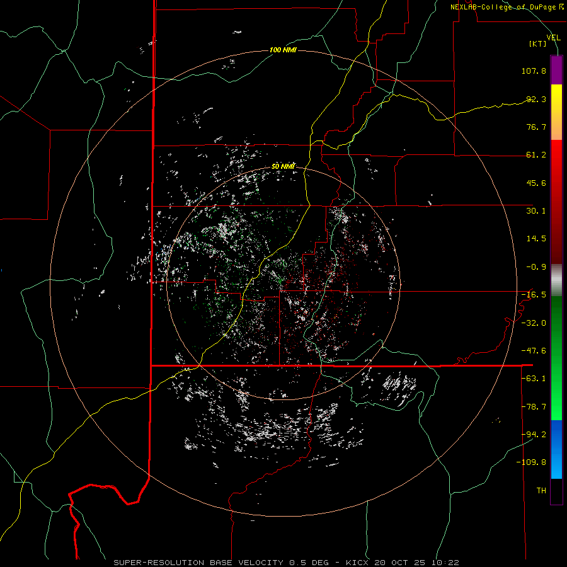
Task: Click the 10:22 timestamp in the bottom caption
Action: 446,562
